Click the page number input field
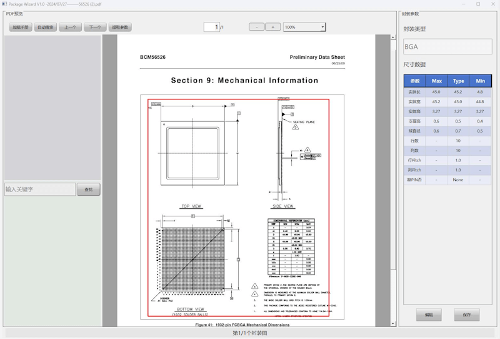The height and width of the screenshot is (339, 500). (x=211, y=27)
